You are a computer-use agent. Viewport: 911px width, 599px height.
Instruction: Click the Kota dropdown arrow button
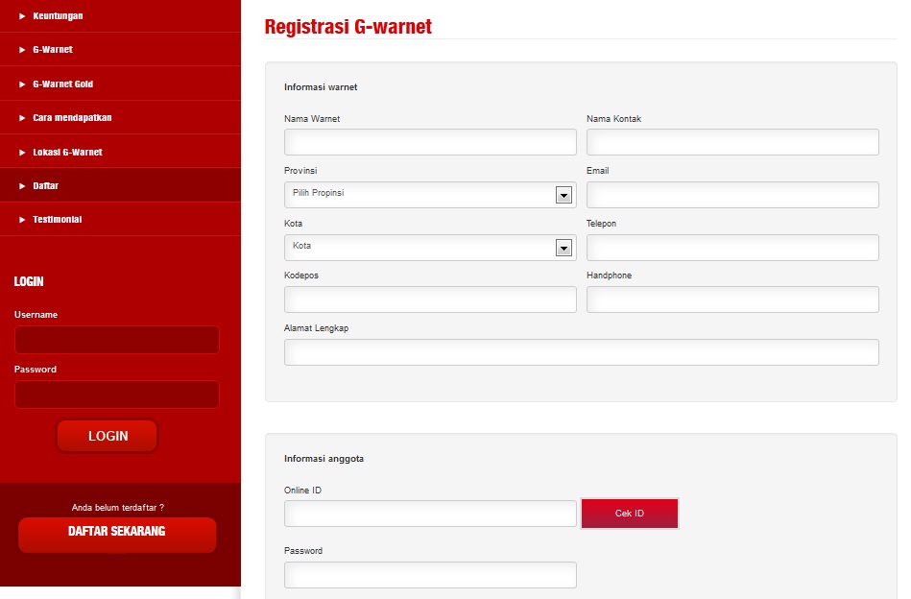(x=563, y=247)
